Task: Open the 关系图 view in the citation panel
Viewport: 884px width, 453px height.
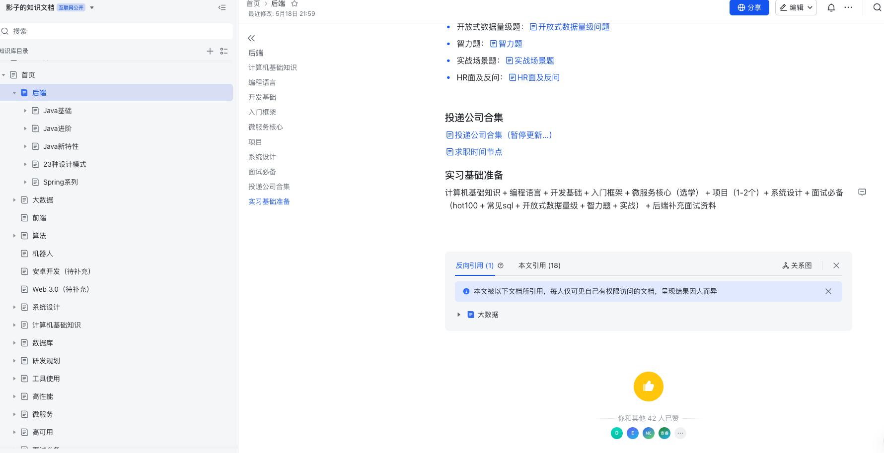Action: [x=797, y=265]
